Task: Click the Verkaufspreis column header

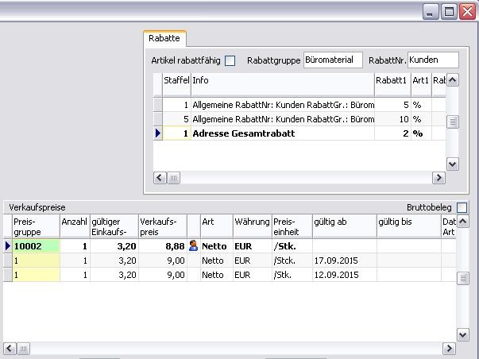Action: [162, 226]
